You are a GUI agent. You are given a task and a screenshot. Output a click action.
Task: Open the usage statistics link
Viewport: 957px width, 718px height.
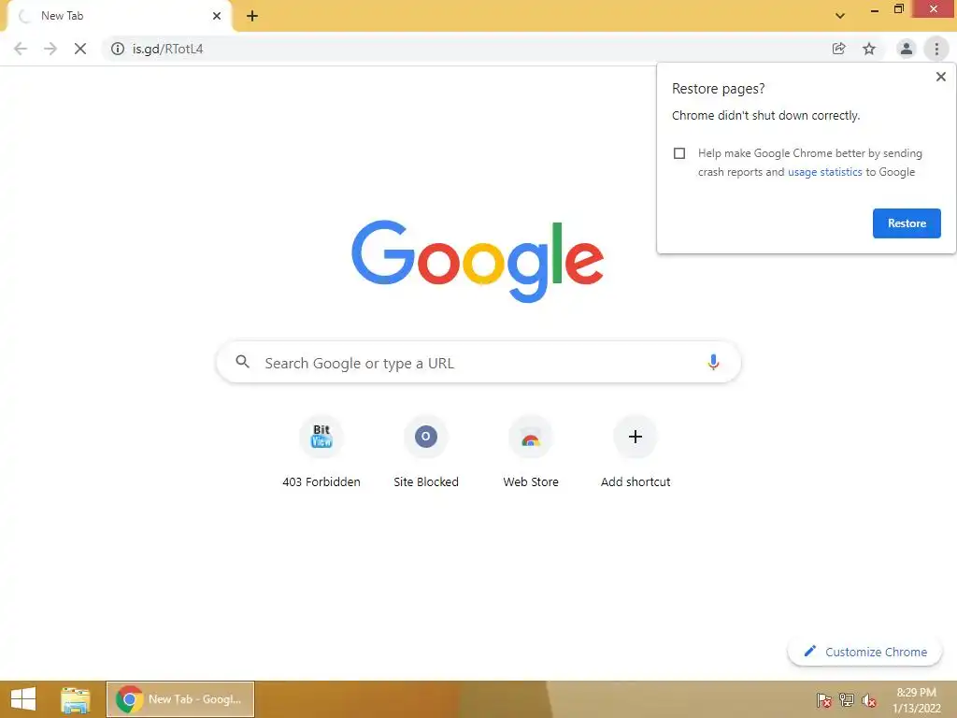click(824, 172)
